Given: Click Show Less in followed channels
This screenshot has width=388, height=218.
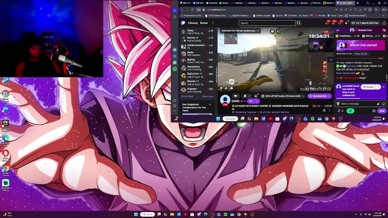Looking at the screenshot, I should 208,97.
